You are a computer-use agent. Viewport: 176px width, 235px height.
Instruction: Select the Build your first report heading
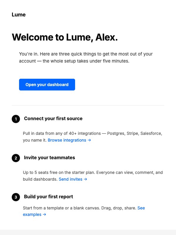48,197
